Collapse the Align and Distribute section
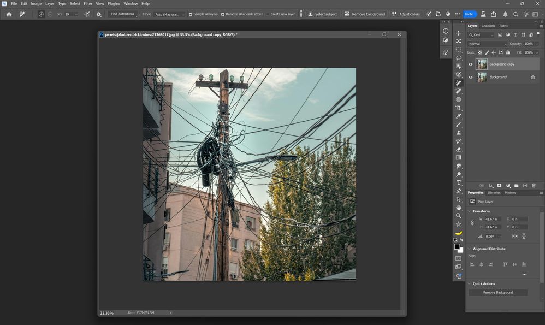Viewport: 545px width, 325px height. tap(469, 249)
